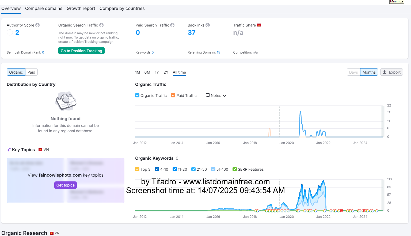Open Growth report tab
Viewport: 411px width, 236px height.
[81, 9]
